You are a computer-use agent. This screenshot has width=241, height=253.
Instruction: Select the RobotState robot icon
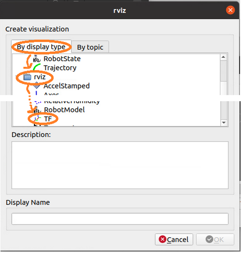pyautogui.click(x=37, y=59)
